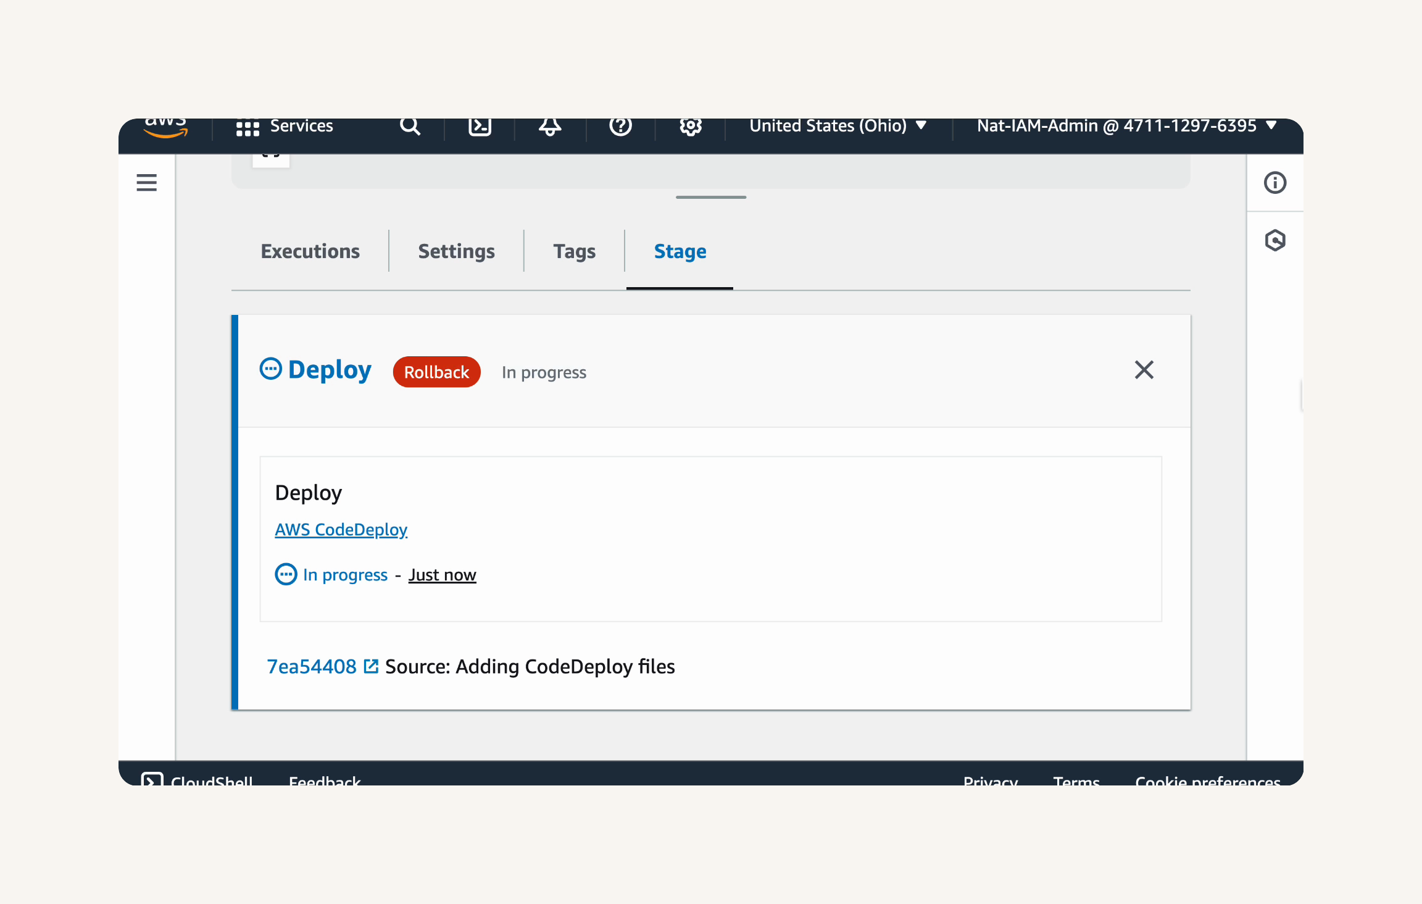Open the hexagon tools panel icon
The width and height of the screenshot is (1422, 904).
tap(1275, 240)
